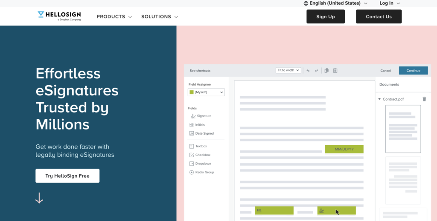Open the Solutions menu

tap(160, 17)
